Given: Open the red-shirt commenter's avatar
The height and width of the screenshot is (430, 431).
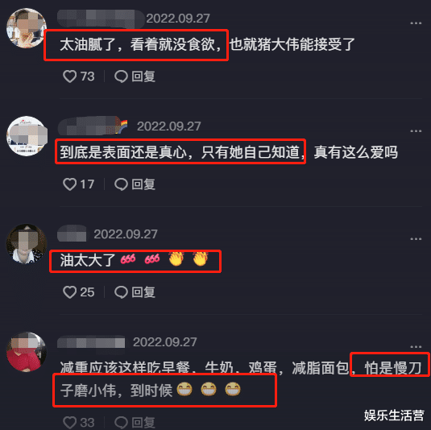Looking at the screenshot, I should tap(27, 352).
